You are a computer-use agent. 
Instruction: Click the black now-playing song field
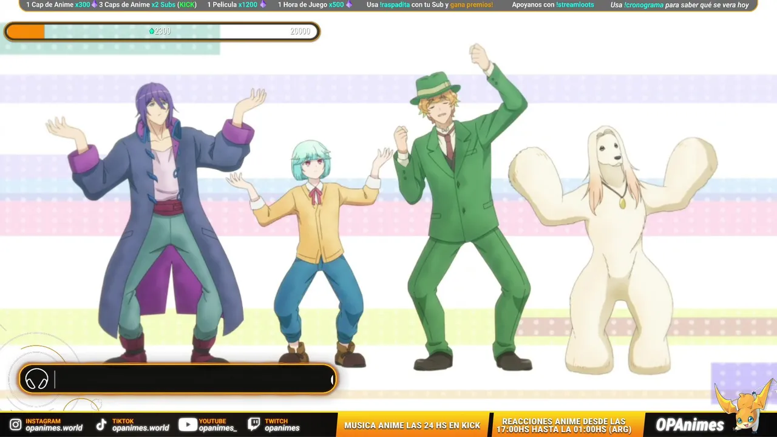[x=178, y=379]
